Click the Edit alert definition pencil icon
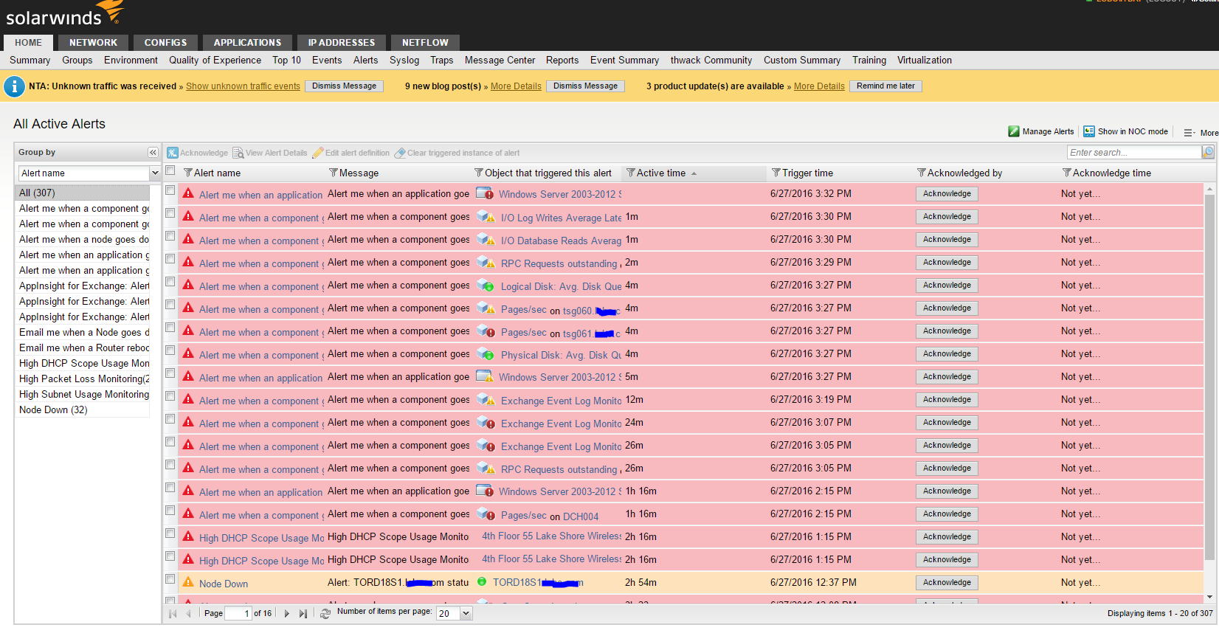 coord(318,153)
